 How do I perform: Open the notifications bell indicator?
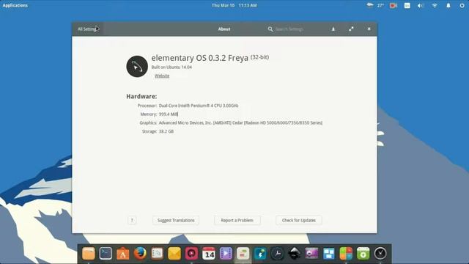click(x=448, y=5)
